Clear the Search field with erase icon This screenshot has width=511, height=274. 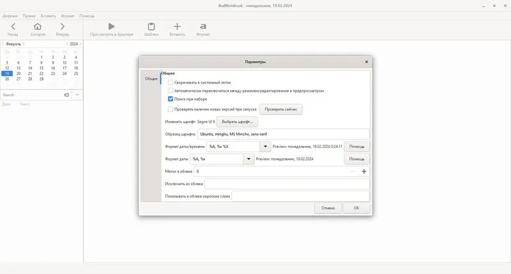click(66, 95)
